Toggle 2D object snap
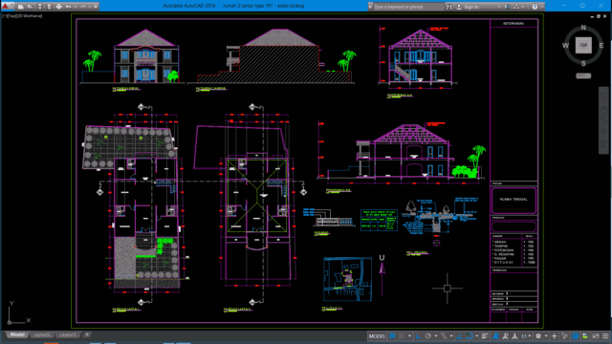 pos(470,336)
